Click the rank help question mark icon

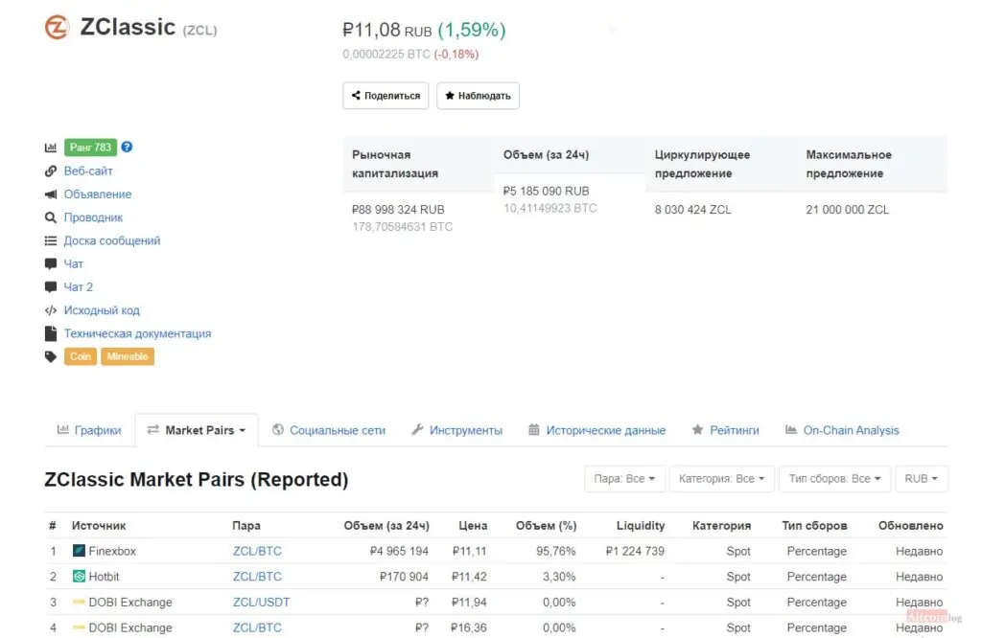coord(128,147)
